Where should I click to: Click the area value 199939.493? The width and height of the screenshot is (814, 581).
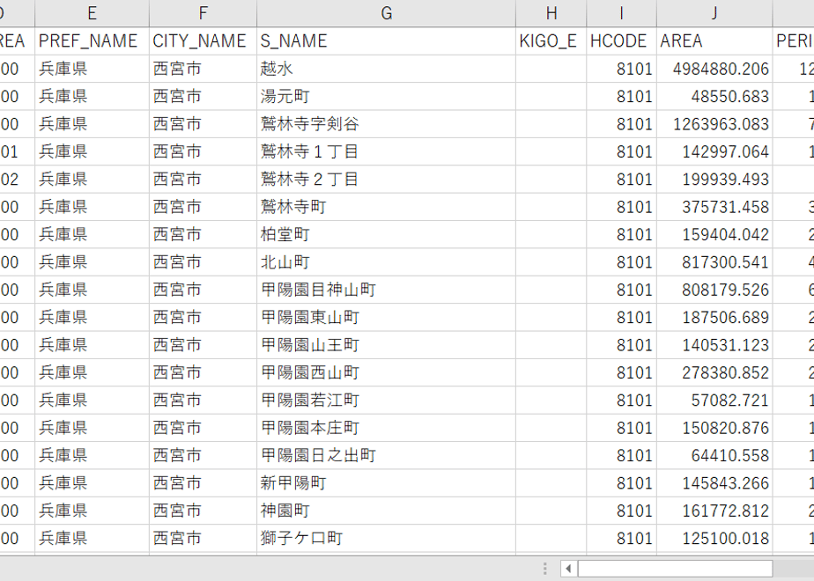coord(714,179)
